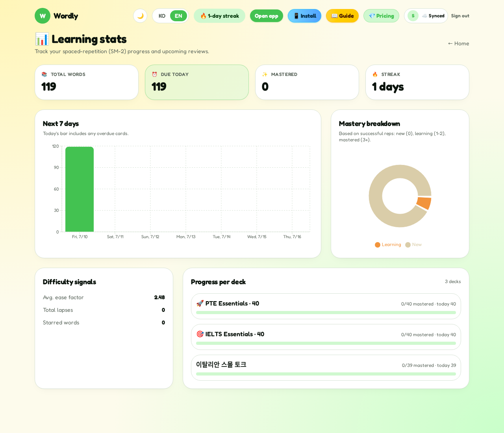Click the Install phone button
This screenshot has width=504, height=433.
[x=305, y=16]
